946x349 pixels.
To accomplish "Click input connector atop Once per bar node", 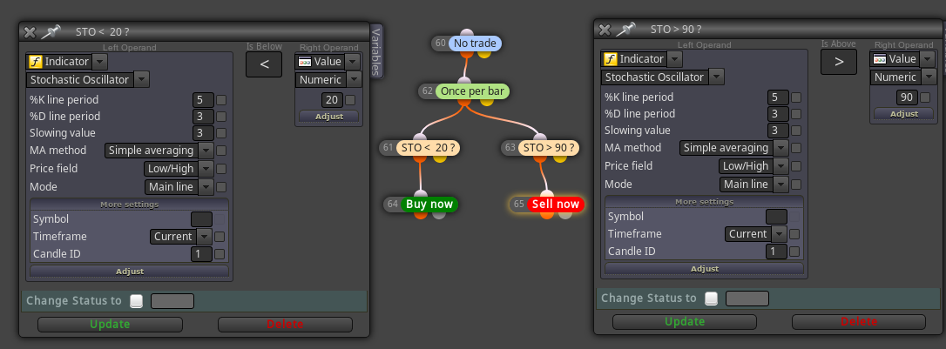I will pos(463,81).
